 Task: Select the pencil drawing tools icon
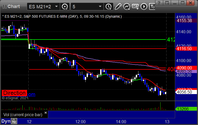point(118,6)
